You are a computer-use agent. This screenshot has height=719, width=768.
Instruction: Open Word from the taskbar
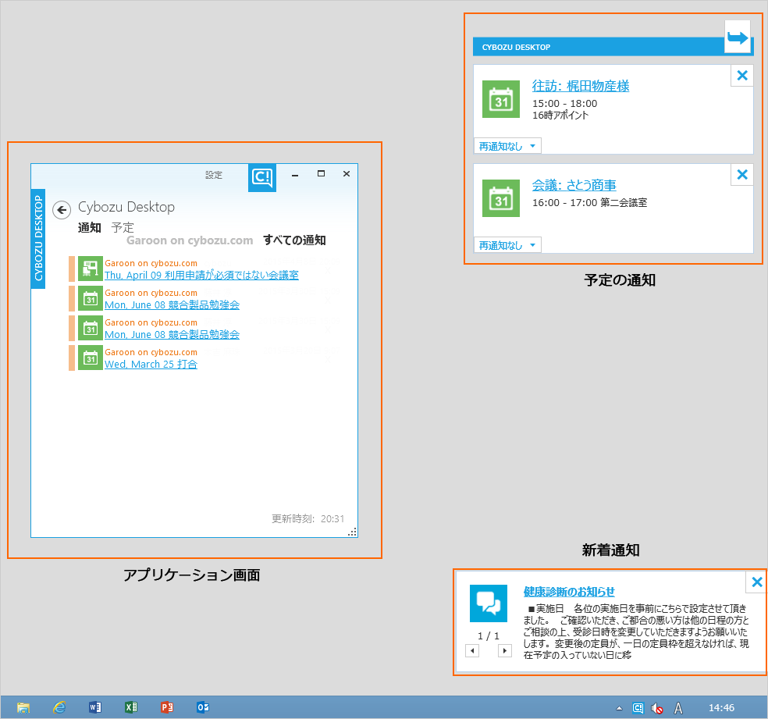point(95,707)
